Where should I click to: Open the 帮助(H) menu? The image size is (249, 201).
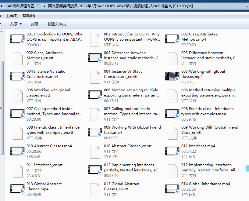(29, 16)
